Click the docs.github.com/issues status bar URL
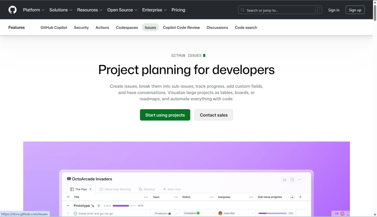 24,214
